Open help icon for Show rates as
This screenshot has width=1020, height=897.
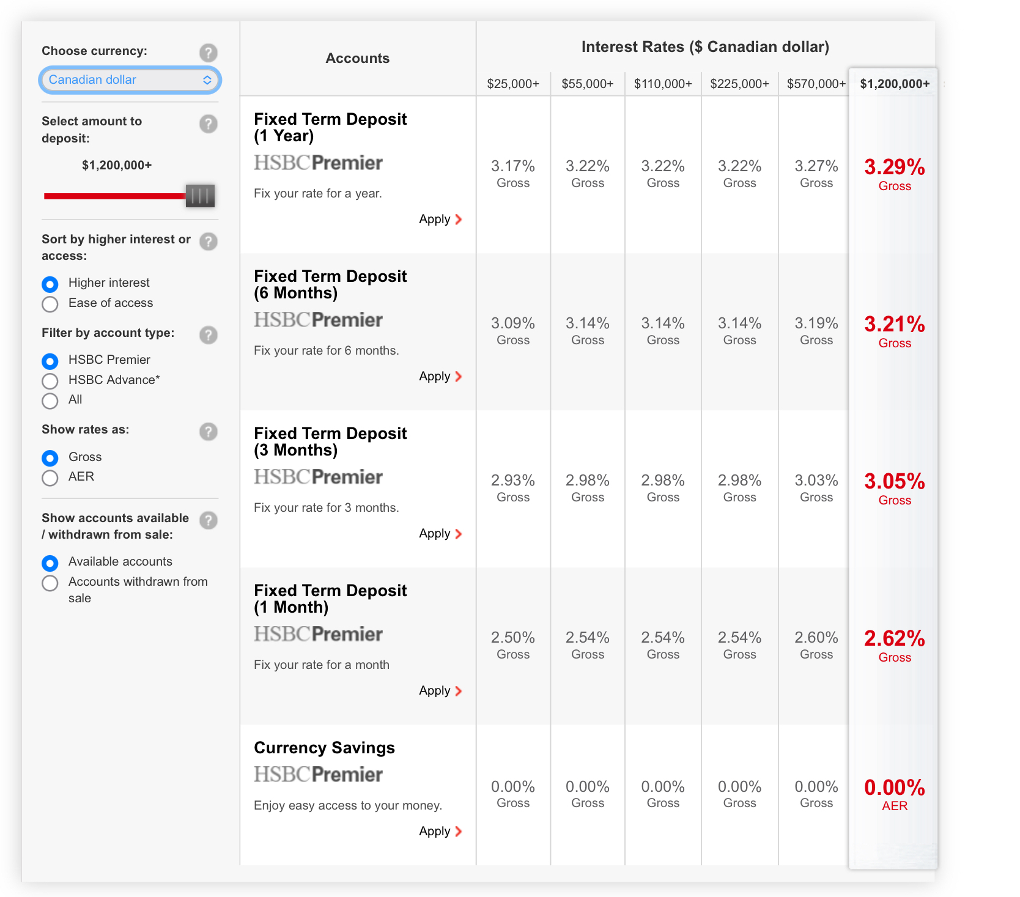pos(209,432)
